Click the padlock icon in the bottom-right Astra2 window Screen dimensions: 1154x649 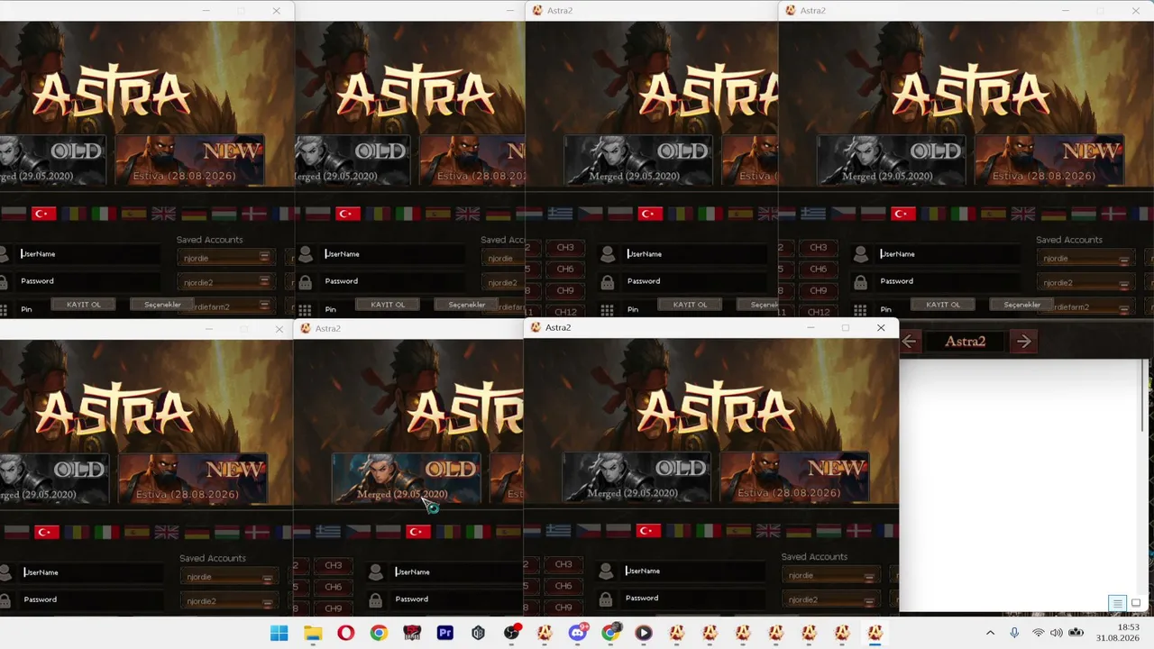[x=606, y=599]
